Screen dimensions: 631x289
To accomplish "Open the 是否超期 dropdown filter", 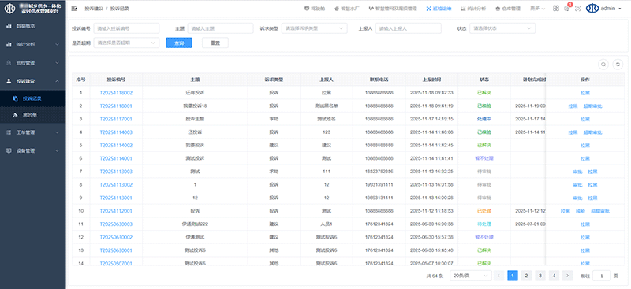I will click(x=126, y=43).
